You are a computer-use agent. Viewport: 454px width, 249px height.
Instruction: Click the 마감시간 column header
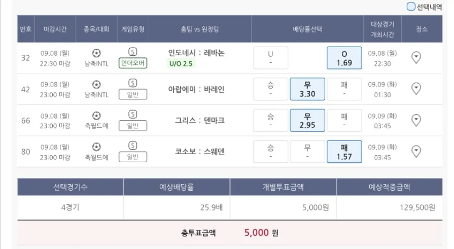(55, 29)
